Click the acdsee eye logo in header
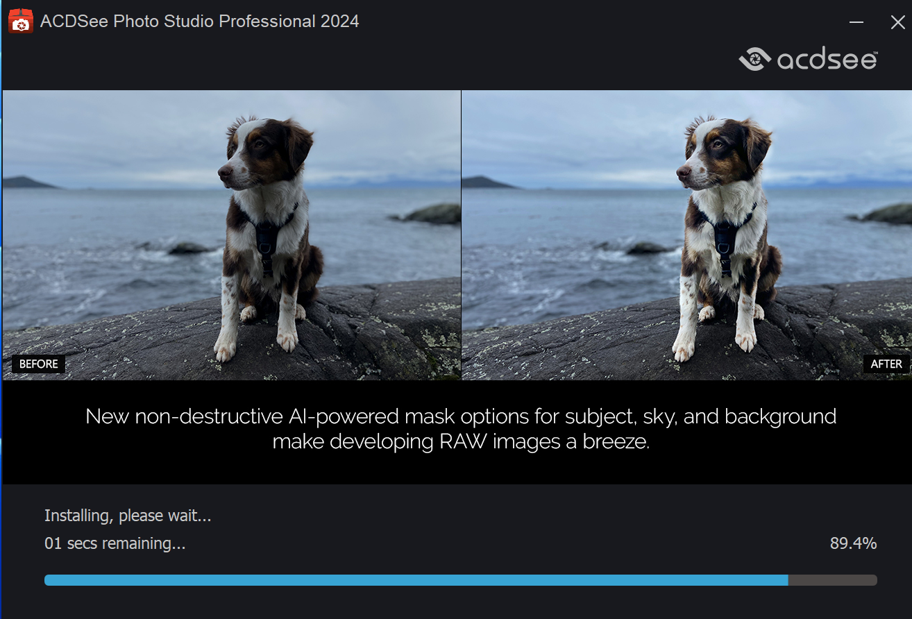Image resolution: width=912 pixels, height=619 pixels. pos(754,60)
